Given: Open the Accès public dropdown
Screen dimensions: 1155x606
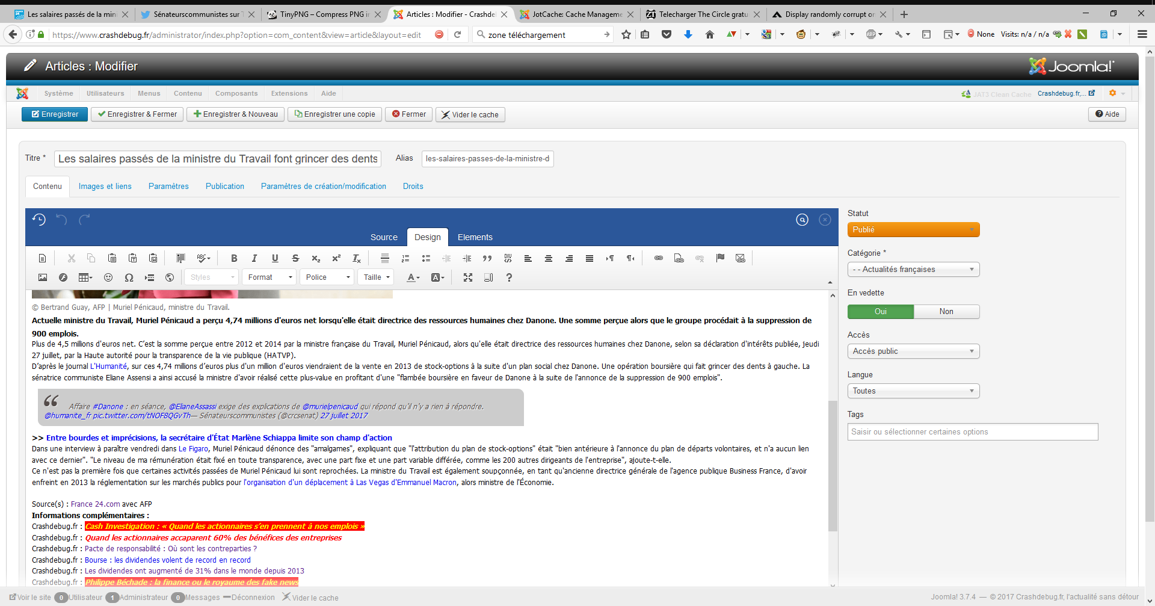Looking at the screenshot, I should click(x=913, y=351).
